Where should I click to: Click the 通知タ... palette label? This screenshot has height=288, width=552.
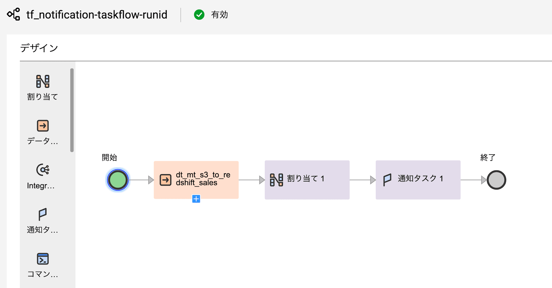[43, 230]
